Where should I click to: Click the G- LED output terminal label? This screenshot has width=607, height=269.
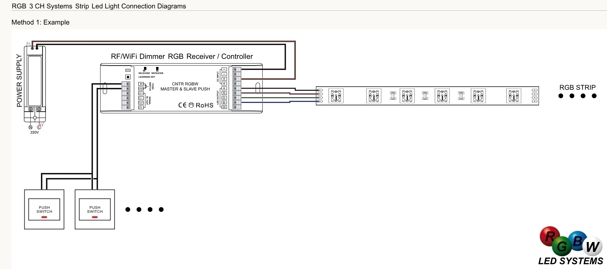pos(224,98)
